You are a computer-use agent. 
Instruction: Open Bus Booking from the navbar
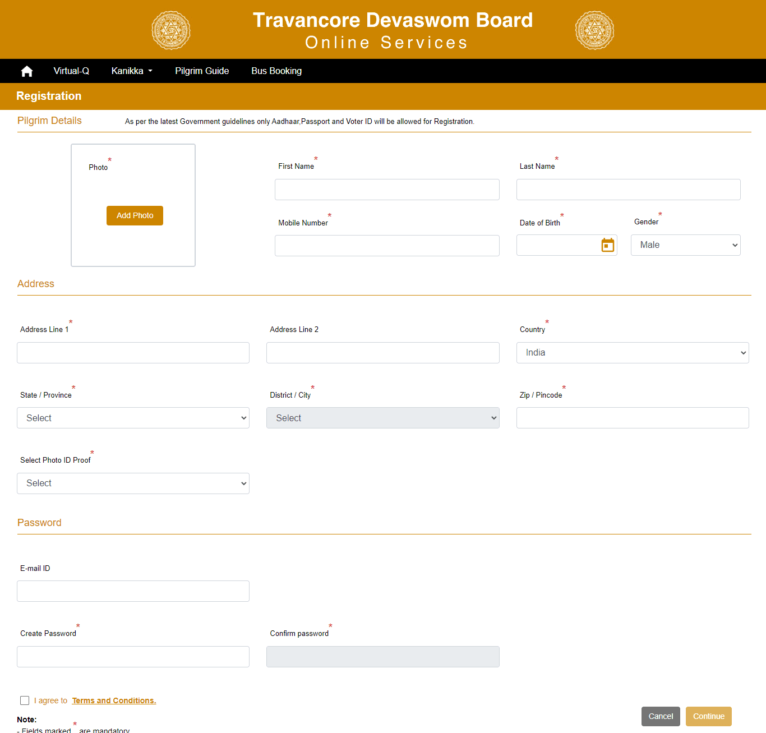pyautogui.click(x=276, y=71)
